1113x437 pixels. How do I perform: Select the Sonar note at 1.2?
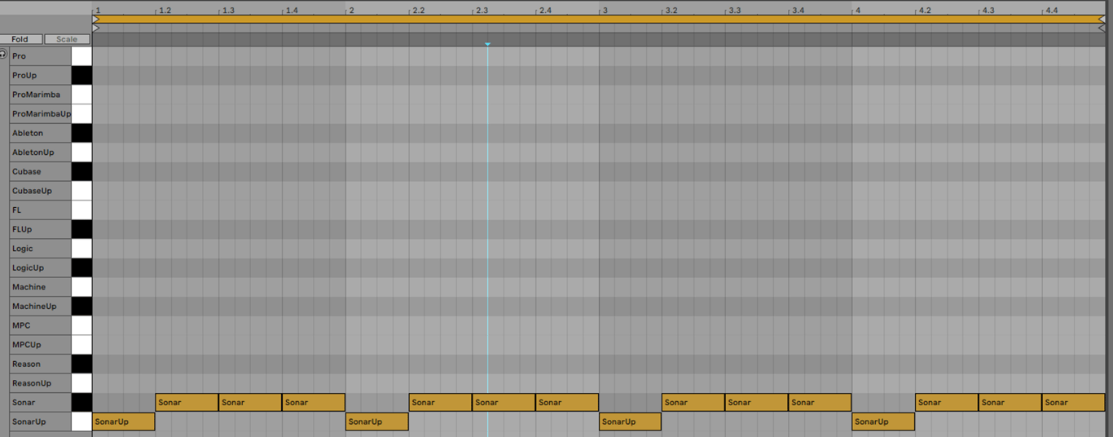(x=187, y=402)
